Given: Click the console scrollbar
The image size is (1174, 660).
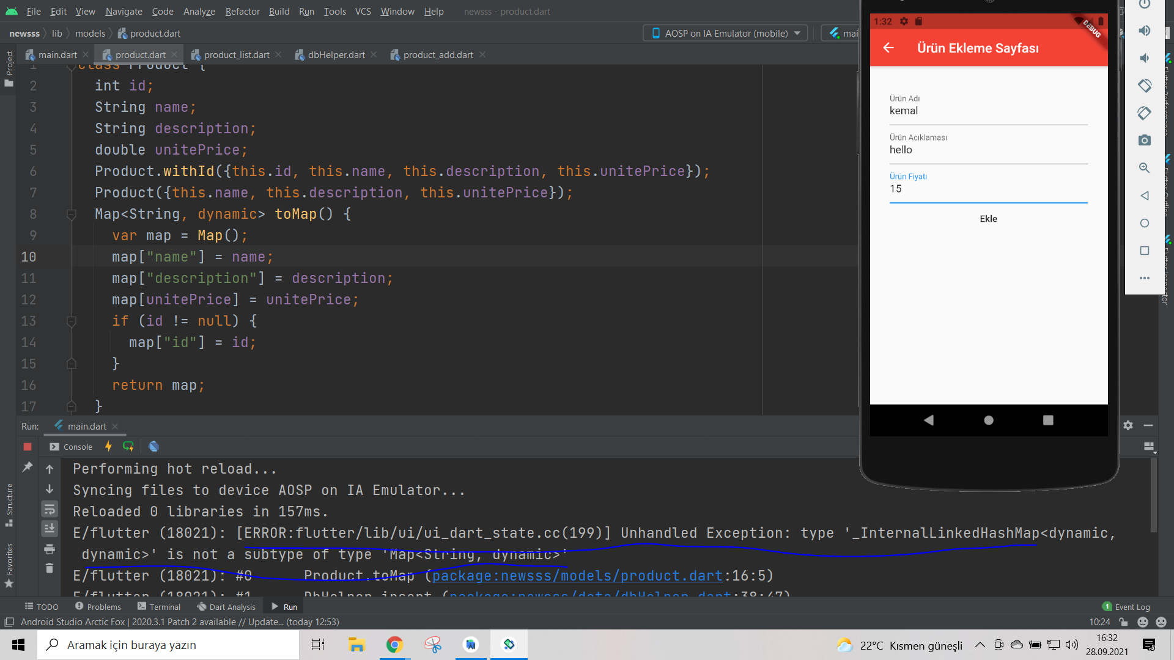Looking at the screenshot, I should coord(1154,495).
